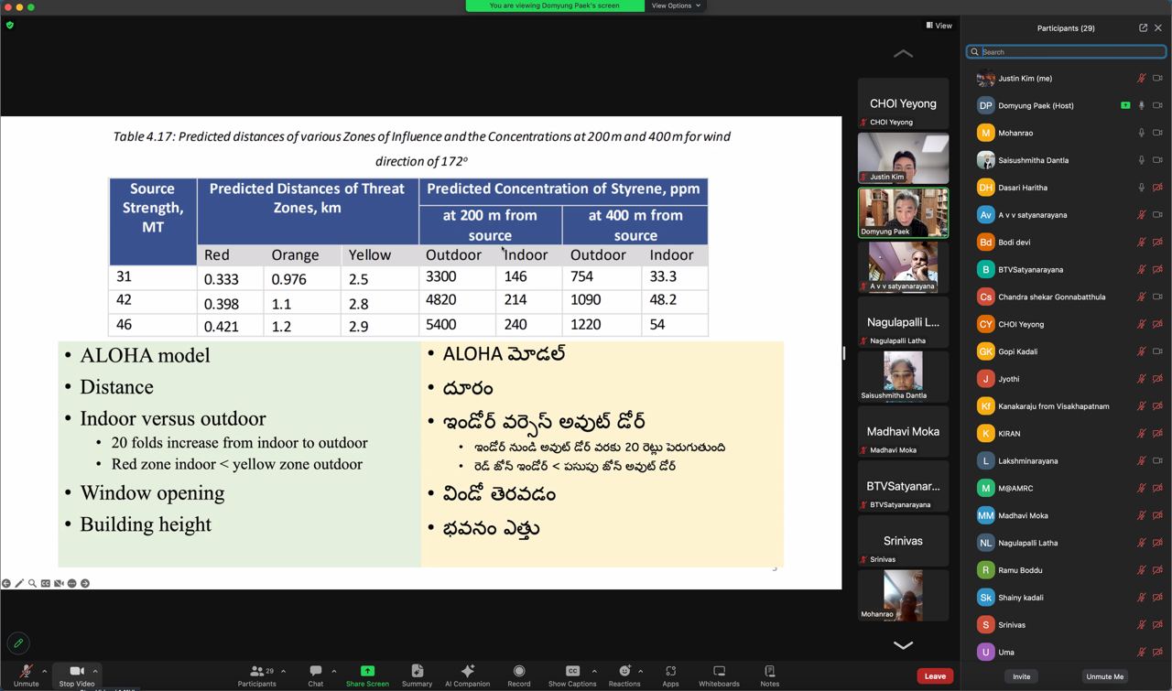Image resolution: width=1172 pixels, height=691 pixels.
Task: Toggle slide subtitles CC icon
Action: [46, 583]
